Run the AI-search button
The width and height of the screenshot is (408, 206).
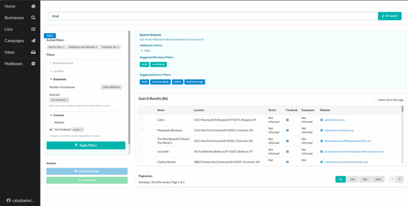[389, 16]
